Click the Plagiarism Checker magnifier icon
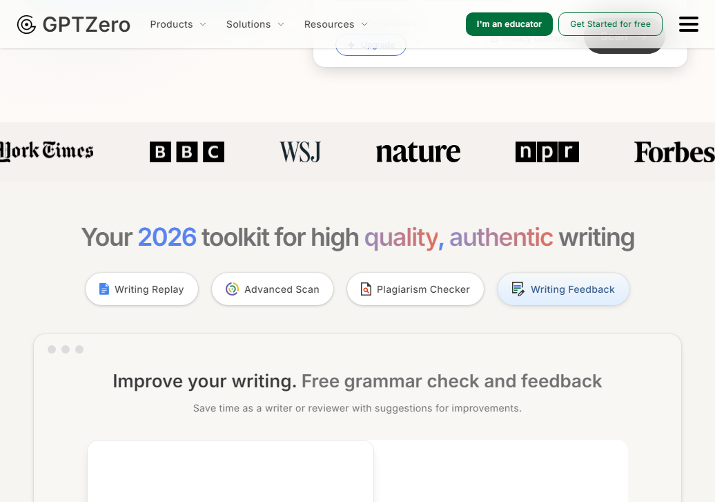Viewport: 715px width, 502px height. point(366,289)
